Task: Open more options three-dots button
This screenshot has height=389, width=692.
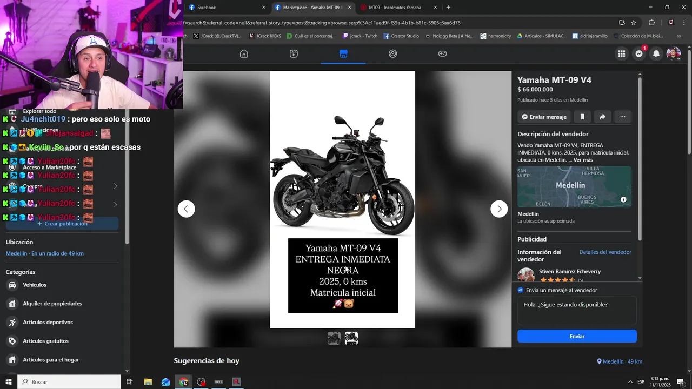Action: [623, 117]
